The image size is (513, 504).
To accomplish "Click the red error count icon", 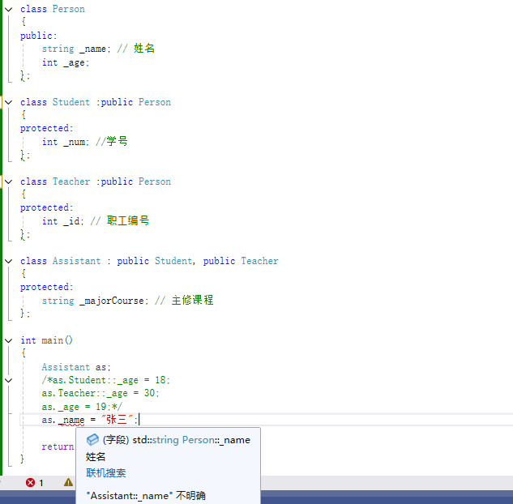I will click(31, 482).
